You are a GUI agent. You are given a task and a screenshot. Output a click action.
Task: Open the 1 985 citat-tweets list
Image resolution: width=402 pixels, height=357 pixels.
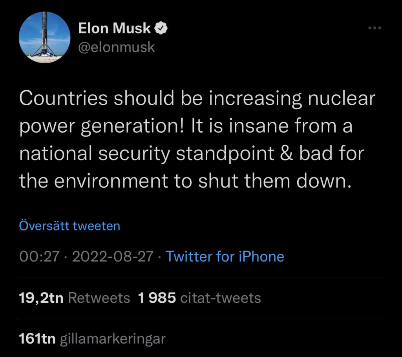tap(199, 298)
